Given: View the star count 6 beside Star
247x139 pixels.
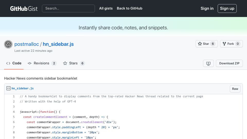Looking at the screenshot, I should click(x=213, y=44).
